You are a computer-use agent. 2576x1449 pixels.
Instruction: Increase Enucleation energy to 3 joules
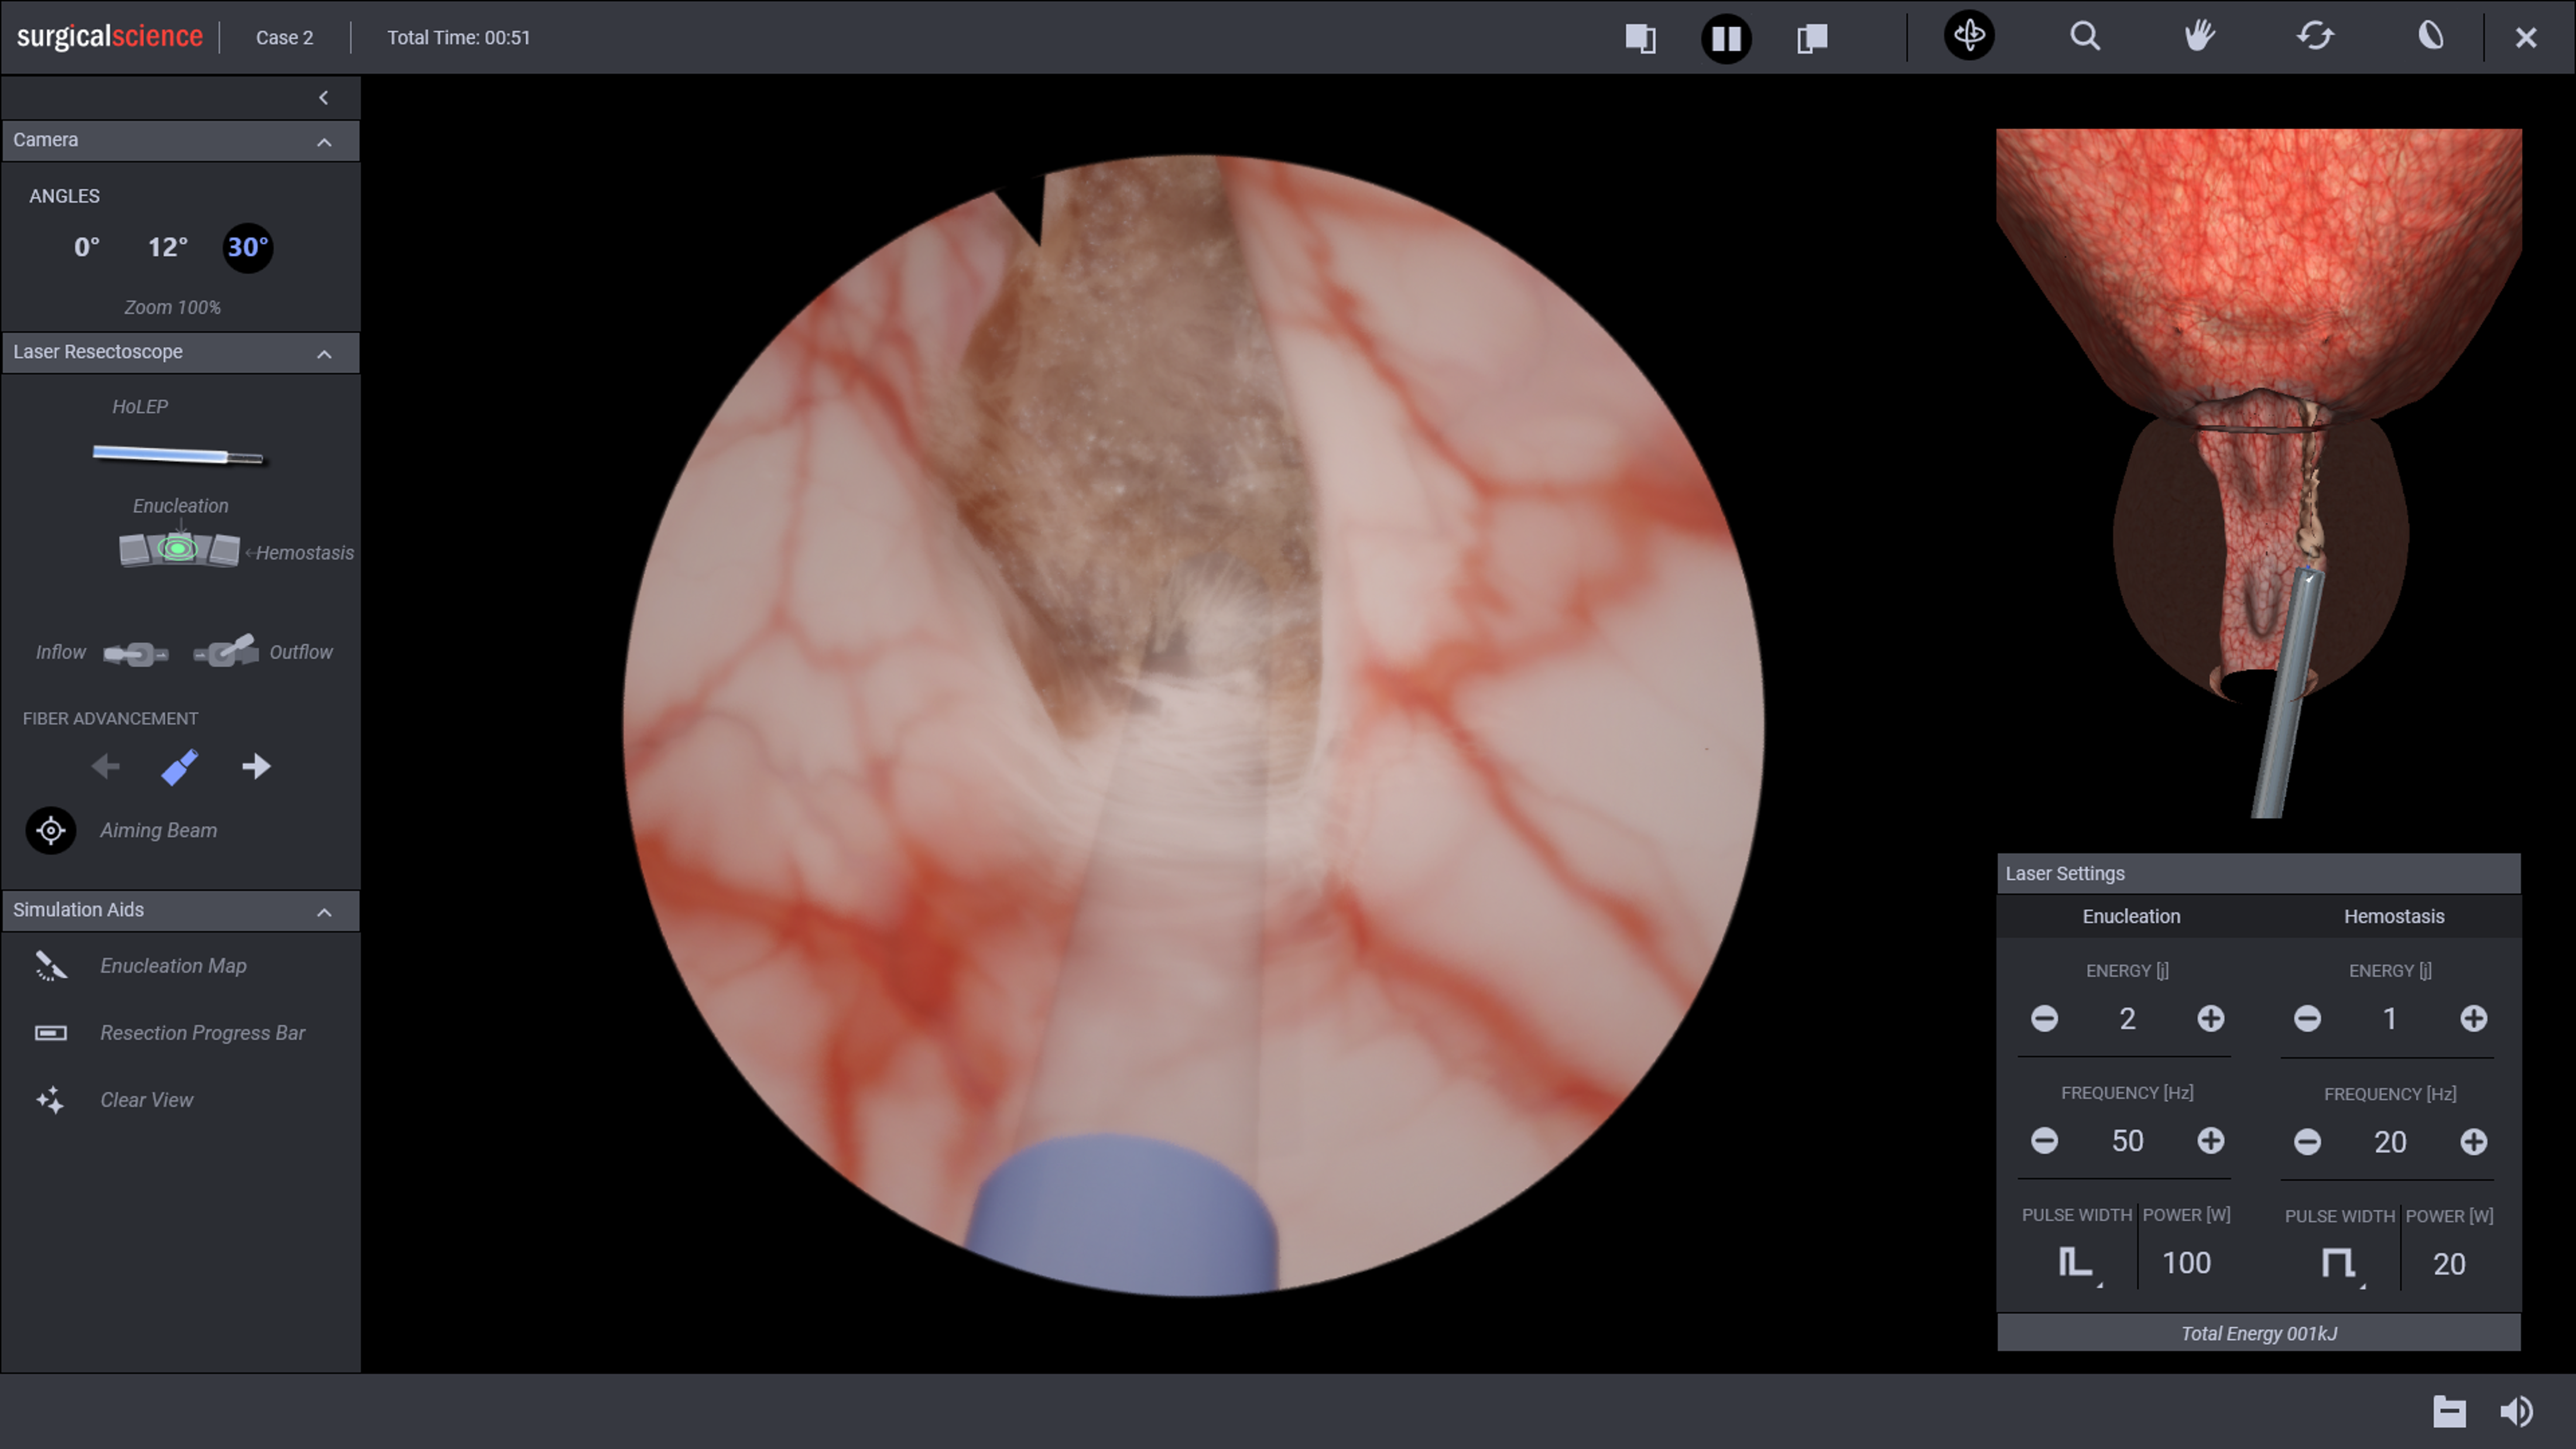click(x=2211, y=1018)
